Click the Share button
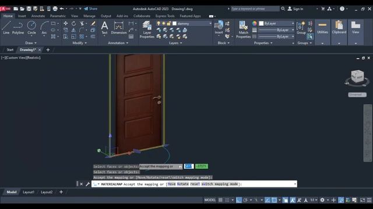 [90, 9]
